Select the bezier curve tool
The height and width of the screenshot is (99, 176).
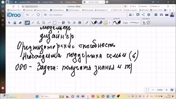click(x=43, y=23)
